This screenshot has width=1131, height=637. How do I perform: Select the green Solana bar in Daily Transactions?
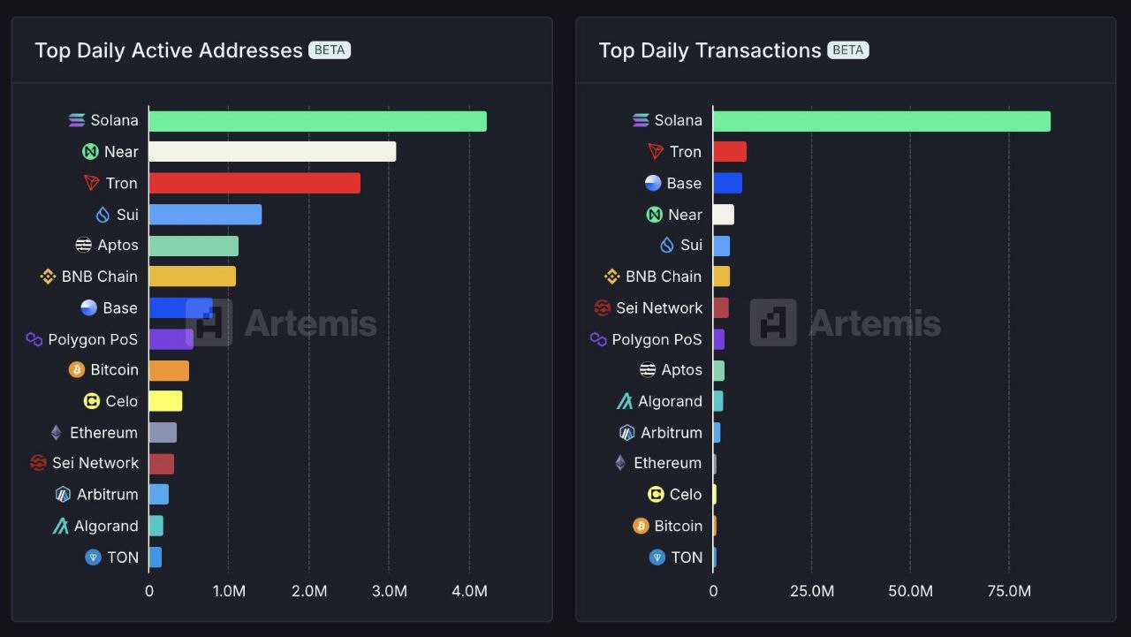pos(882,121)
